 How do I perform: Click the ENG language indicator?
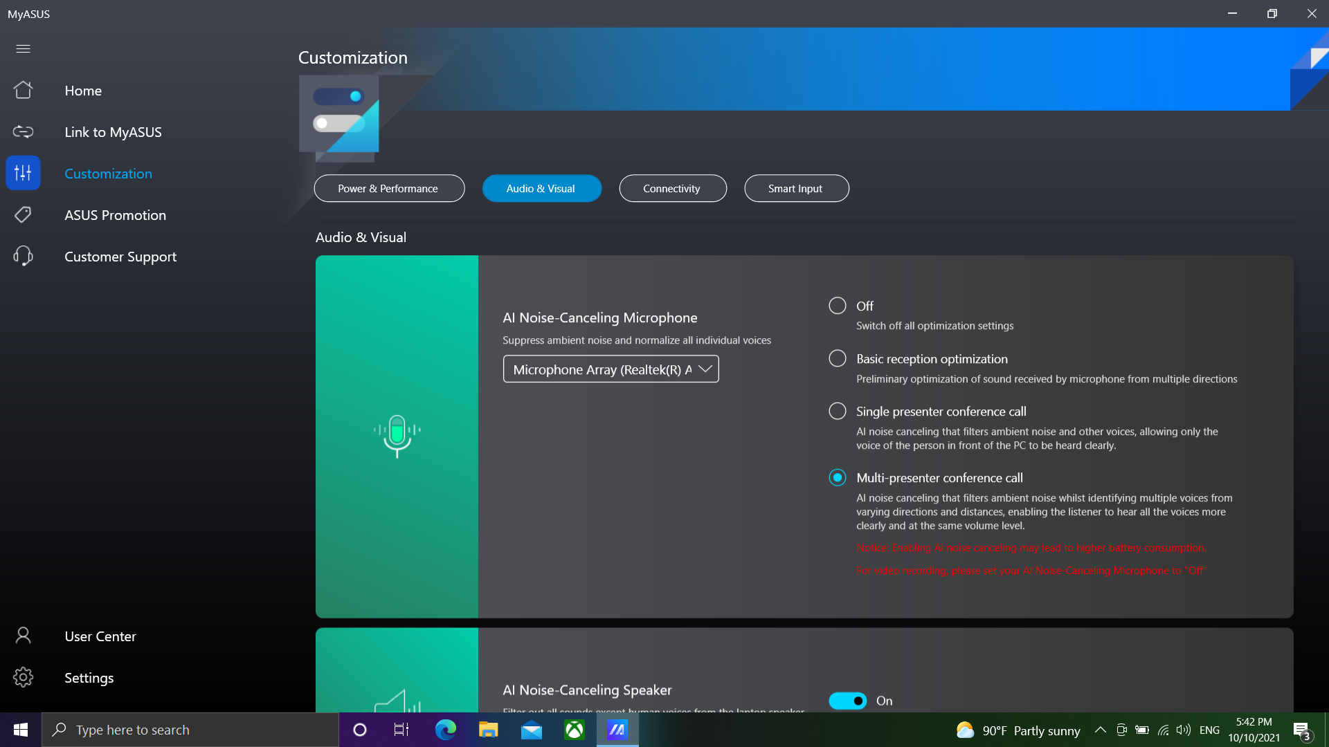pos(1209,730)
